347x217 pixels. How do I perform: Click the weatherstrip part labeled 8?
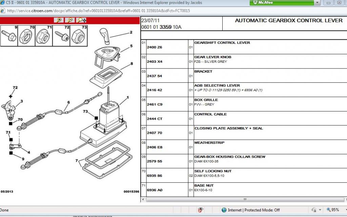[x=106, y=78]
